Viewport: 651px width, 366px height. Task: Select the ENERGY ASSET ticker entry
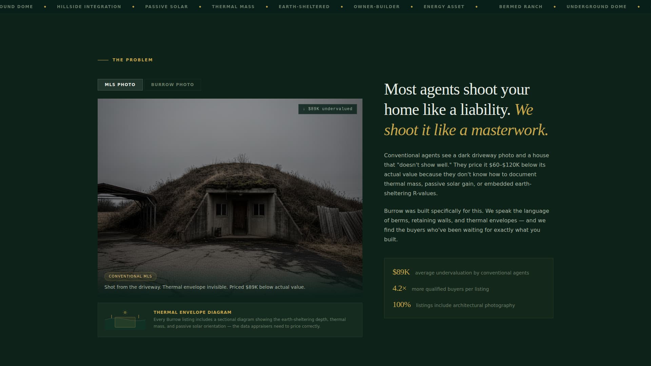pyautogui.click(x=444, y=6)
